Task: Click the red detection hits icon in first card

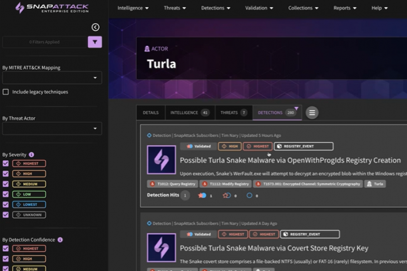Action: 202,195
